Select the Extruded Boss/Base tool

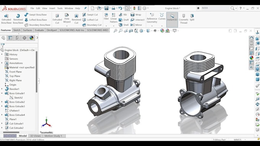(6, 19)
